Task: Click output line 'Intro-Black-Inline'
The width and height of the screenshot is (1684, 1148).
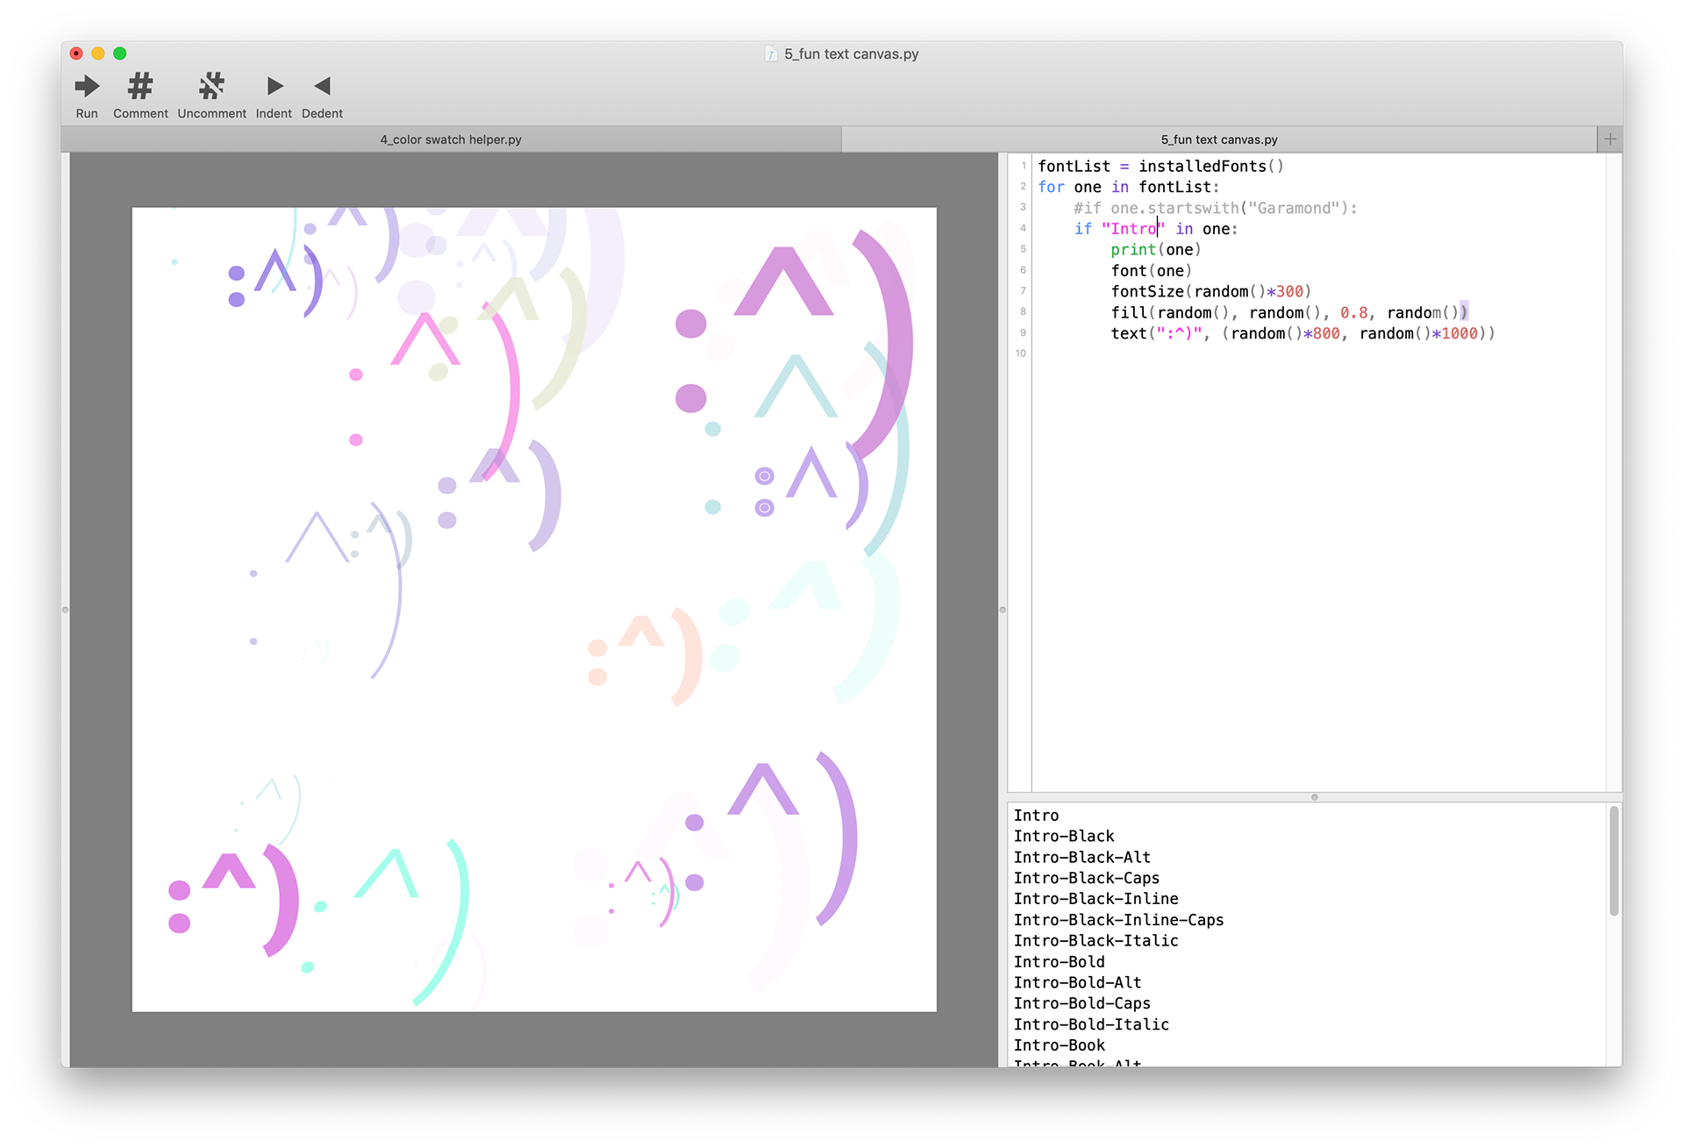Action: tap(1096, 899)
